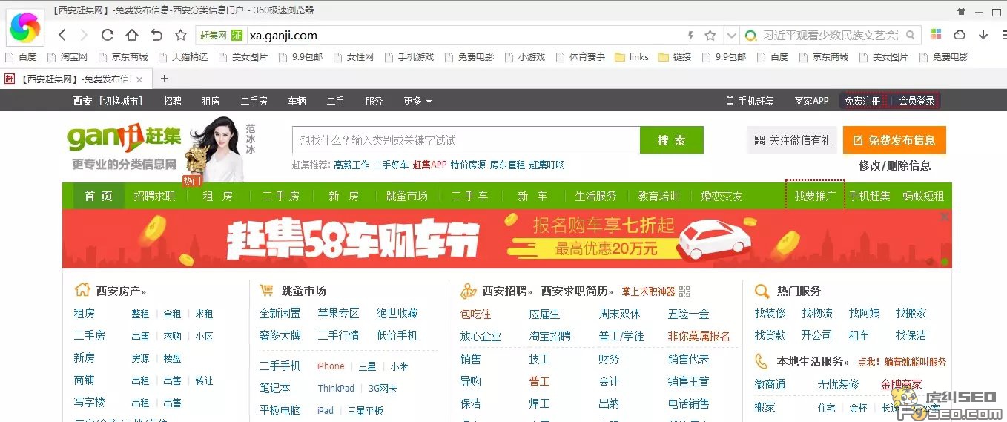The height and width of the screenshot is (422, 1007).
Task: Click the lightning speed-mode icon in address bar
Action: [691, 35]
